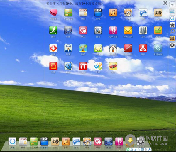
Task: Open the 投资理财 stock chart icon
Action: tap(128, 48)
